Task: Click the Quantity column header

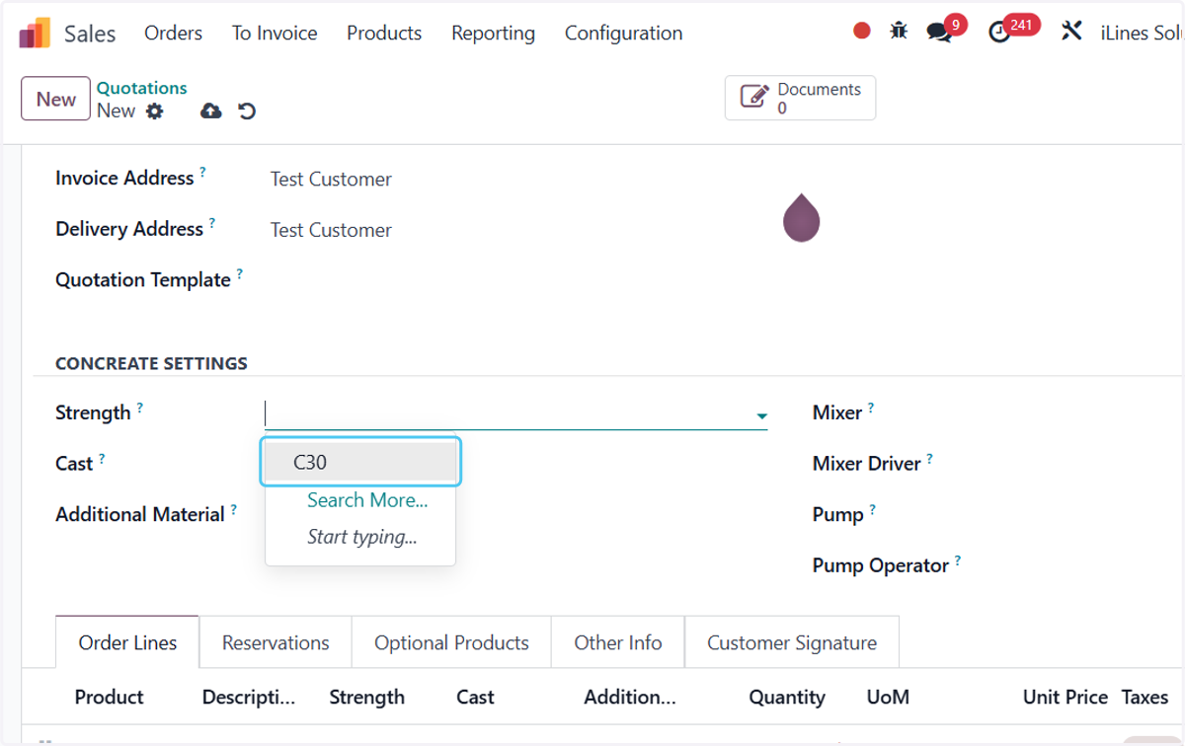Action: tap(787, 697)
